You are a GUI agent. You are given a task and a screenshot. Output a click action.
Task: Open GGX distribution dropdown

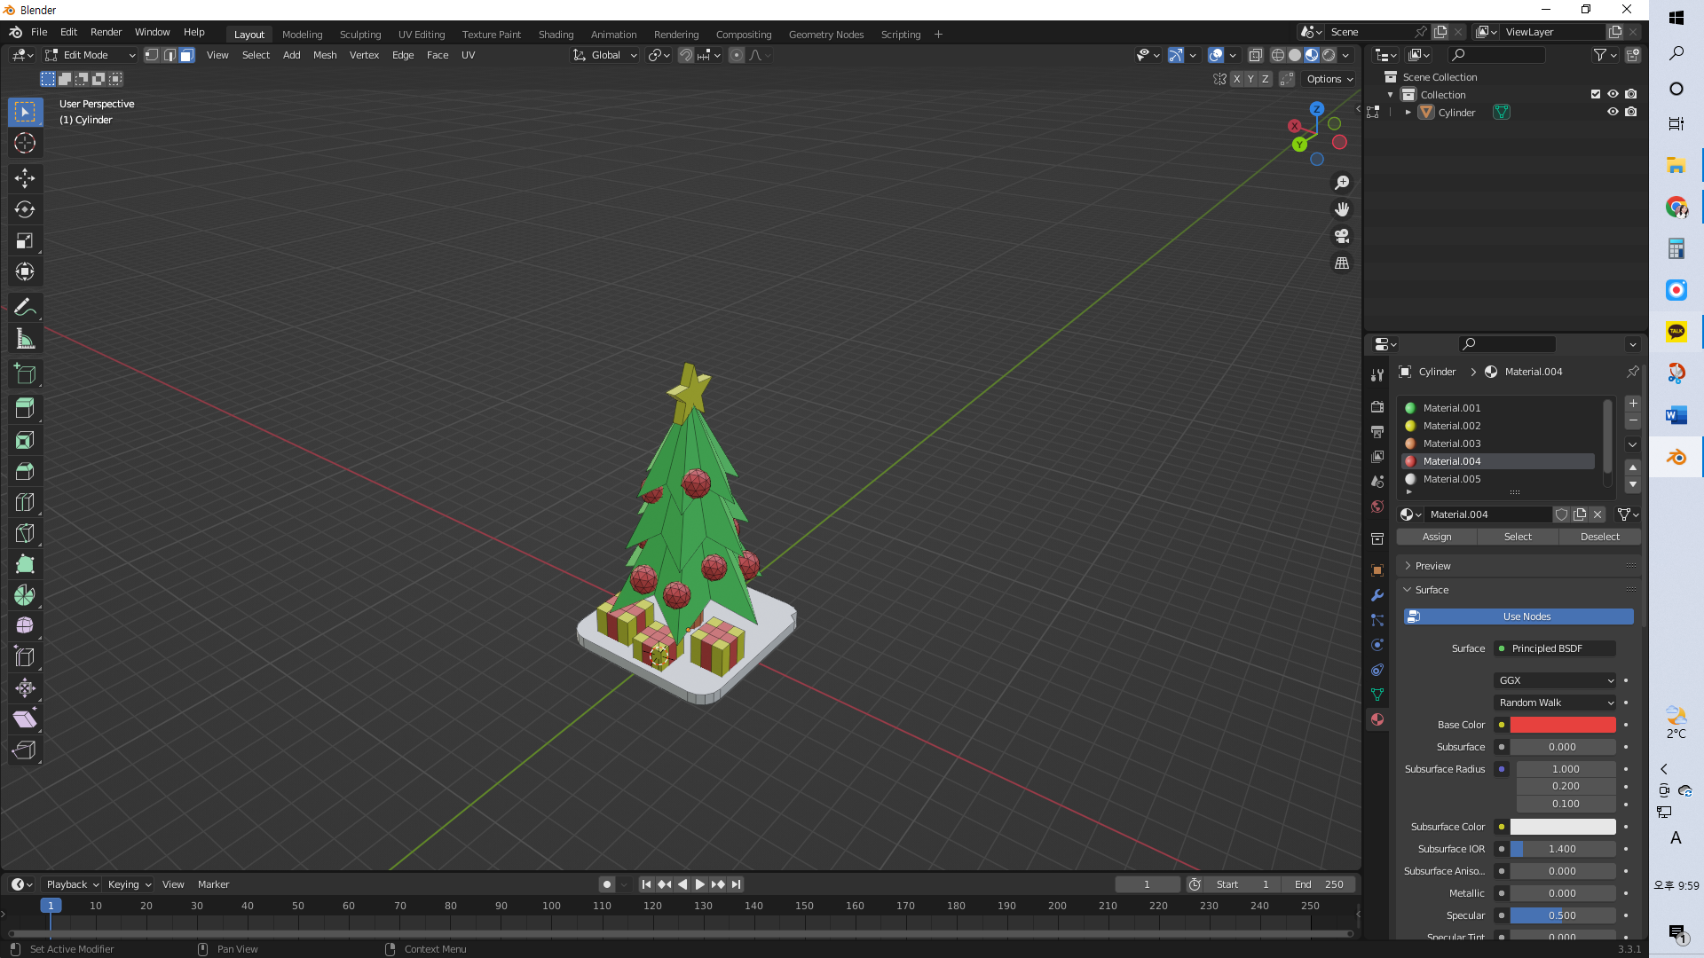tap(1555, 680)
